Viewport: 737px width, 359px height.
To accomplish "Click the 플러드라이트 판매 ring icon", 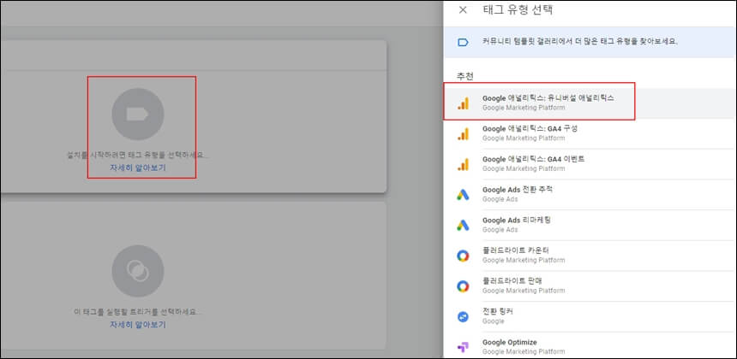I will [463, 285].
